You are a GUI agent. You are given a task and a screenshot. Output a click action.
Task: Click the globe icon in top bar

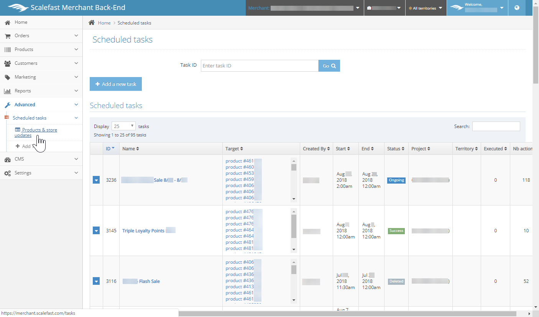517,8
